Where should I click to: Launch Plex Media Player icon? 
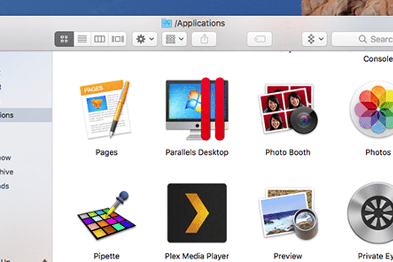coord(197,213)
